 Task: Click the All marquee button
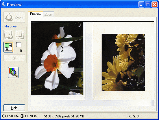[x=14, y=58]
